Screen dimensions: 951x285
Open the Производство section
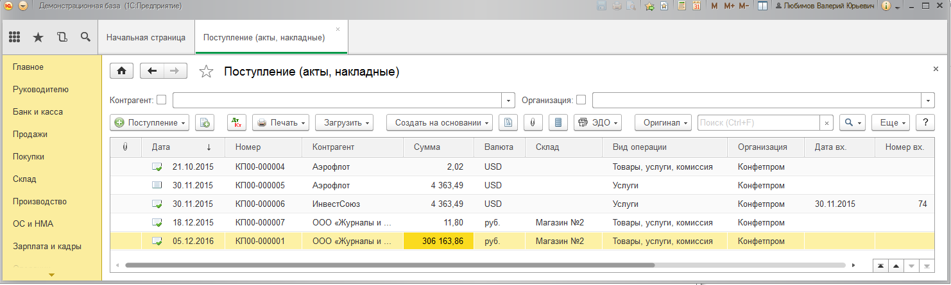click(x=40, y=202)
